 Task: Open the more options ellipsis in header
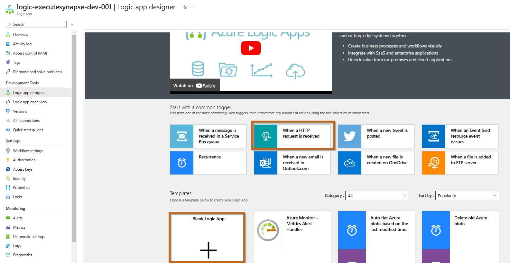click(x=194, y=7)
